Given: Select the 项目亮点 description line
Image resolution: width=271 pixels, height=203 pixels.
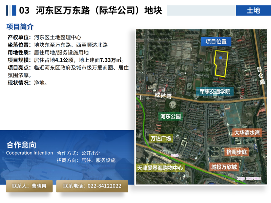Looking at the screenshot, I should tap(68, 71).
